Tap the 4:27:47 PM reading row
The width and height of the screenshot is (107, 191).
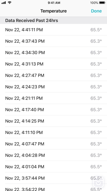(54, 75)
